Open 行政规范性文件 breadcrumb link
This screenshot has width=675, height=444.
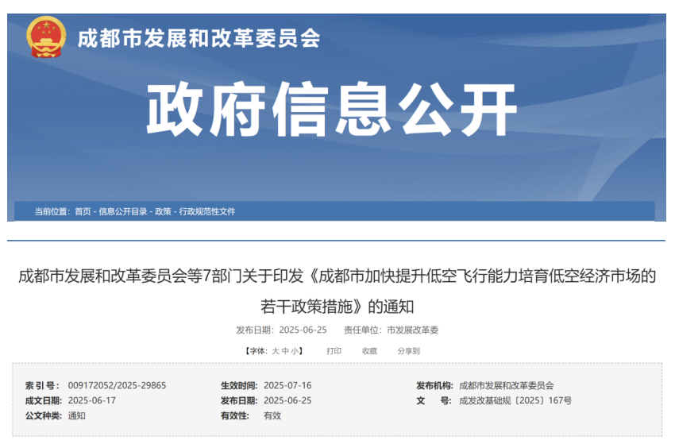(207, 211)
